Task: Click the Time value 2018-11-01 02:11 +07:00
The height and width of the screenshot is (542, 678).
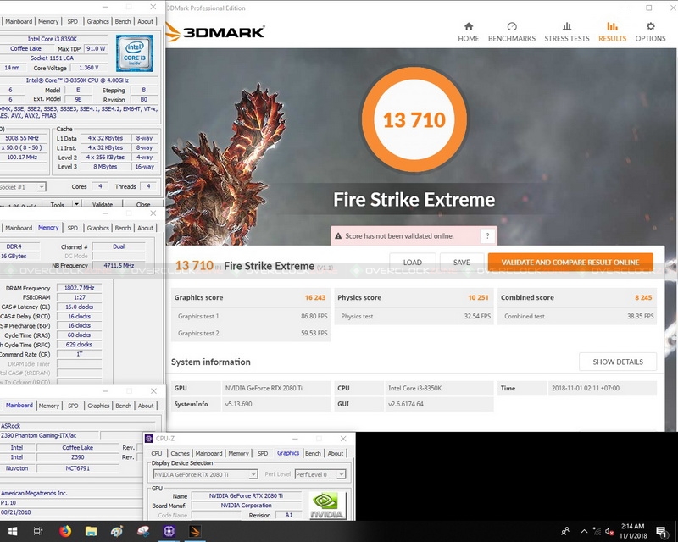Action: click(x=586, y=388)
